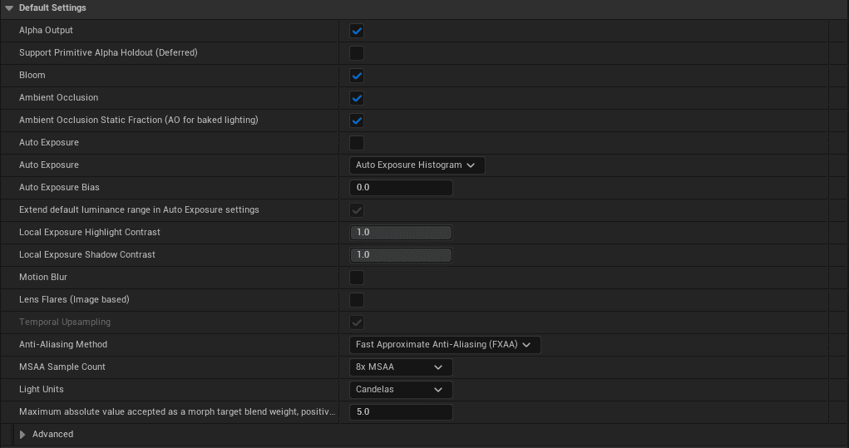The width and height of the screenshot is (849, 448).
Task: Select the Temporal Upsampling label
Action: pyautogui.click(x=65, y=322)
